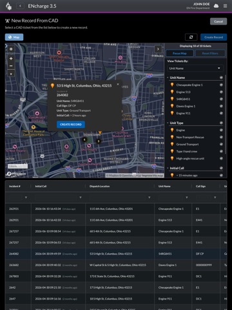Zoom out on the map with minus

pyautogui.click(x=11, y=66)
